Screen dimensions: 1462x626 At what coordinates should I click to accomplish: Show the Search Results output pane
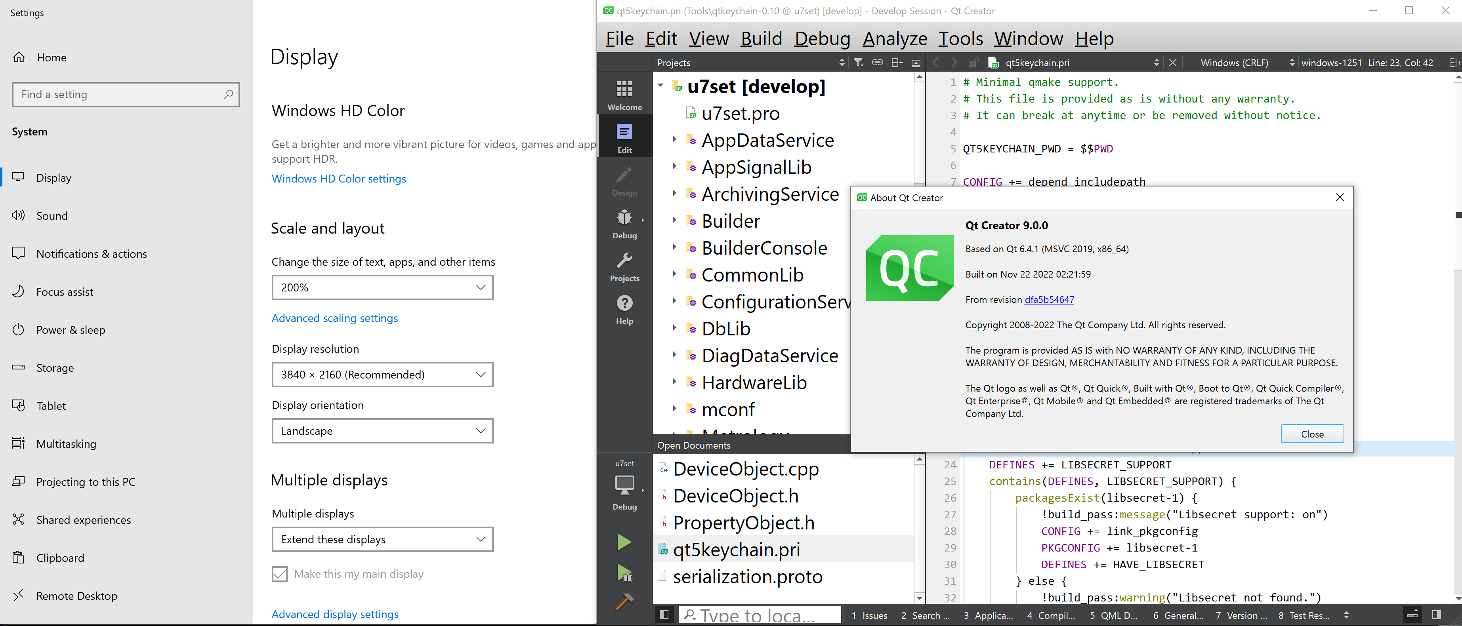click(925, 615)
